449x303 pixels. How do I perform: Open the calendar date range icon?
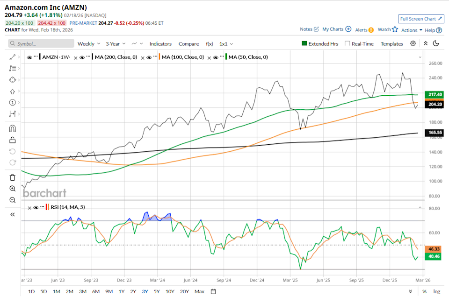tap(213, 291)
